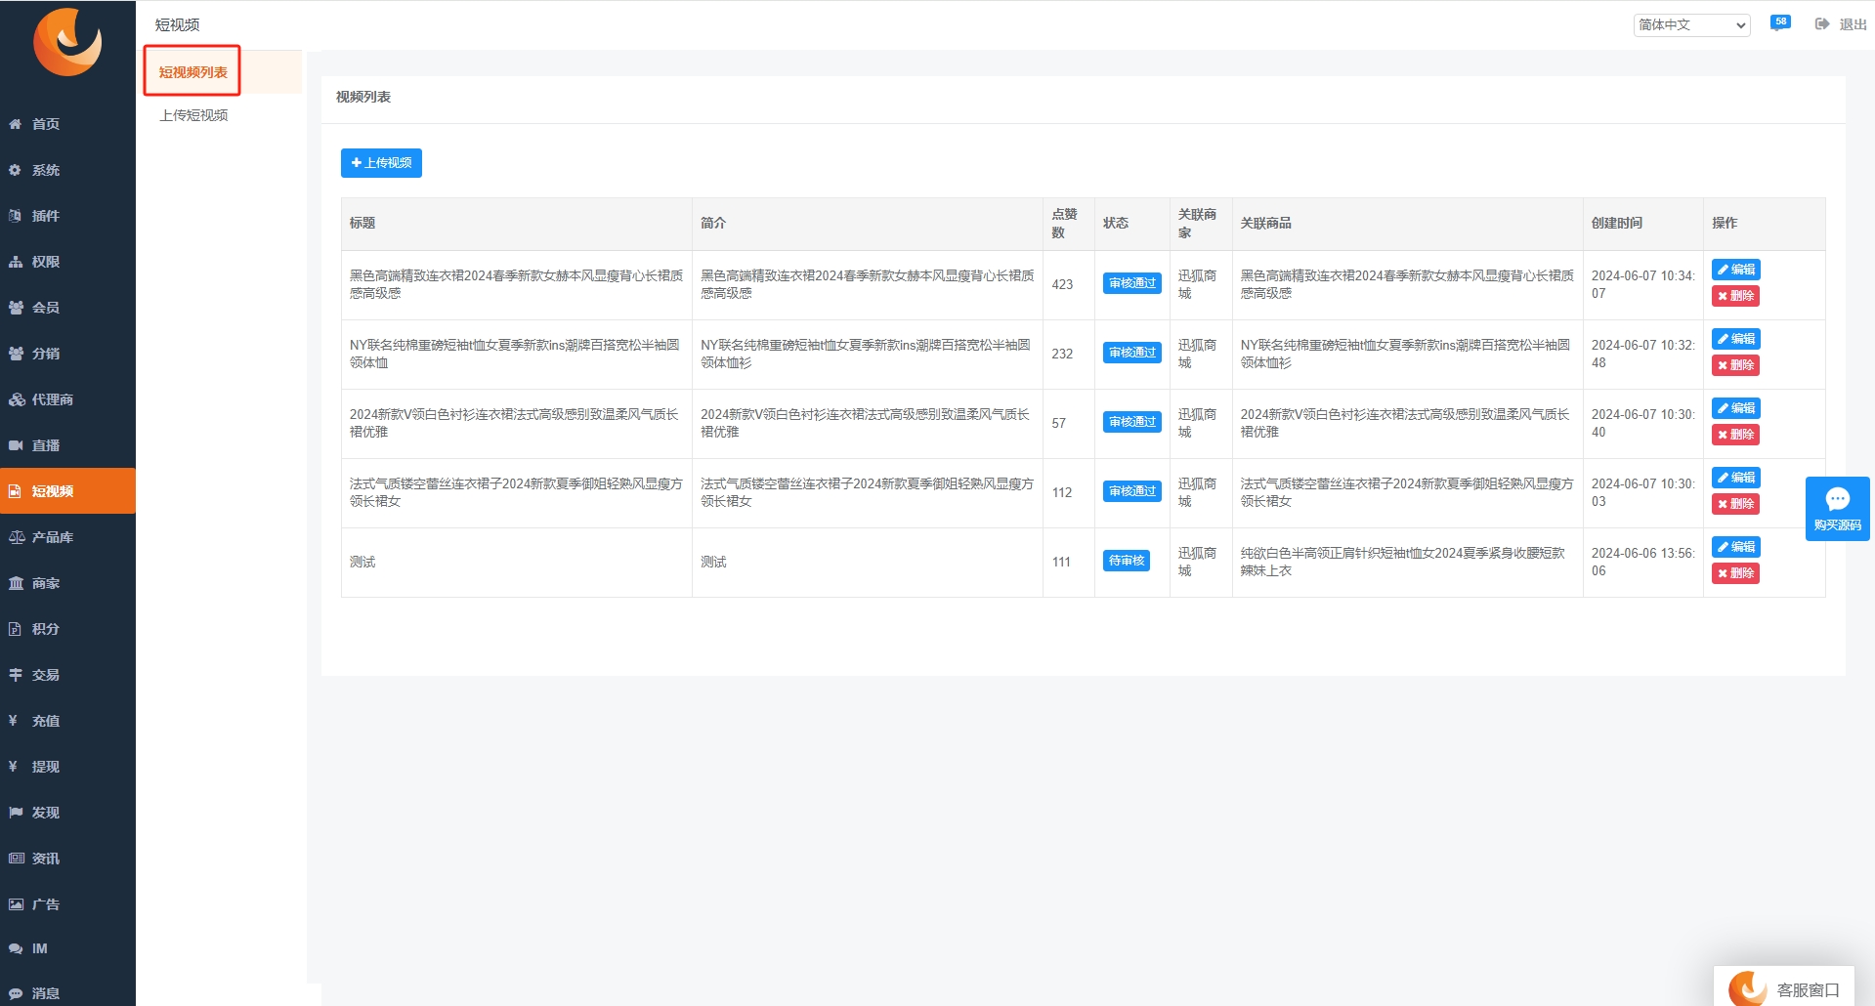The width and height of the screenshot is (1875, 1006).
Task: Open the 提现 yen icon
Action: [x=14, y=767]
